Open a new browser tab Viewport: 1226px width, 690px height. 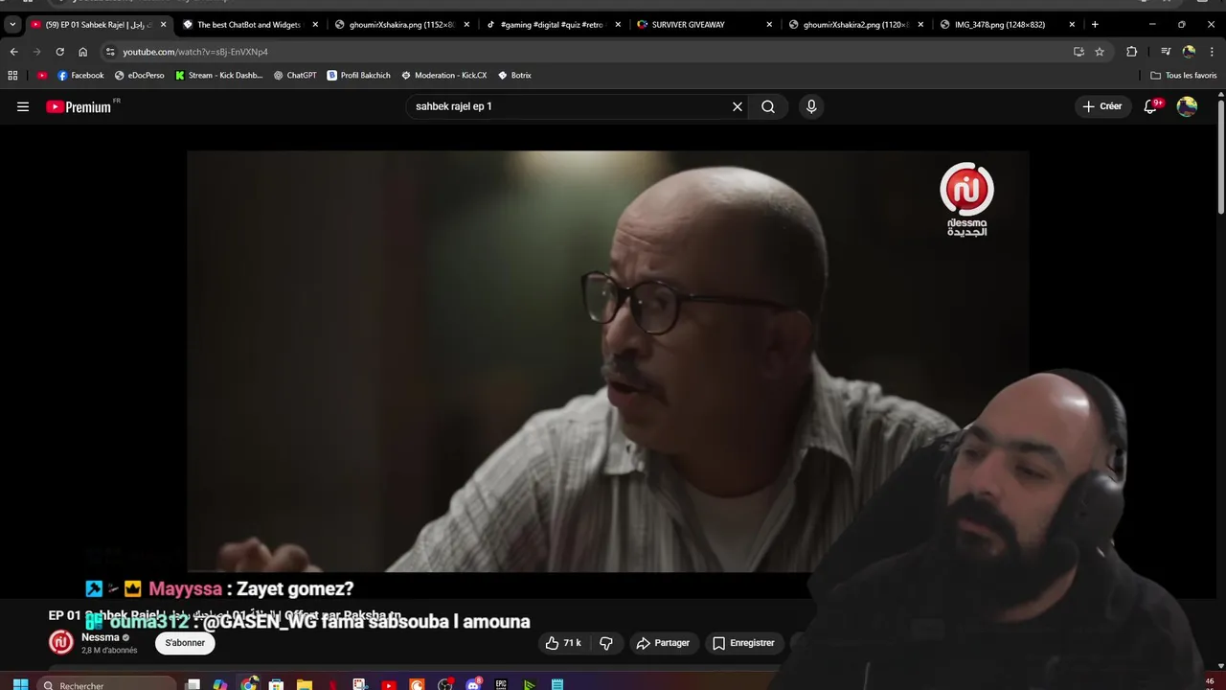pyautogui.click(x=1095, y=24)
